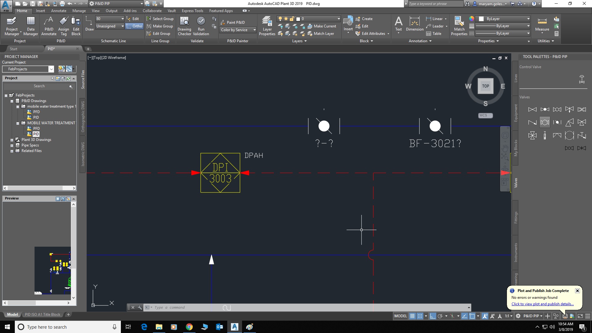Open the Unassigned line tag dropdown
This screenshot has width=592, height=333.
pos(110,26)
